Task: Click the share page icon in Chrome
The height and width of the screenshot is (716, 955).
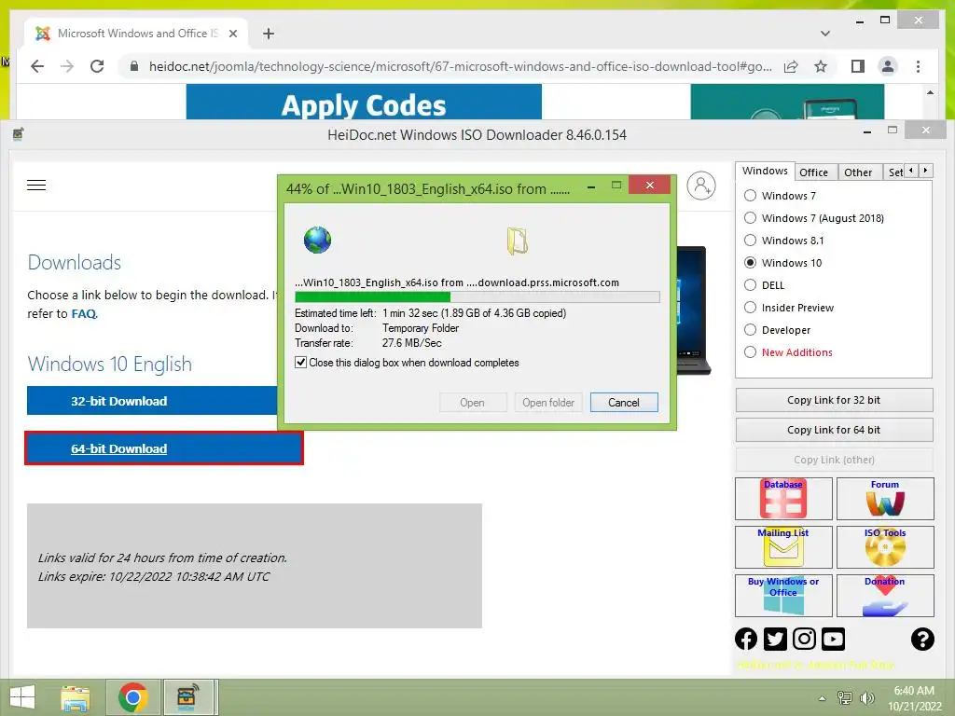Action: tap(791, 66)
